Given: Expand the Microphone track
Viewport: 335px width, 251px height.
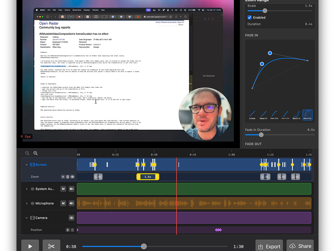Looking at the screenshot, I should 26,203.
